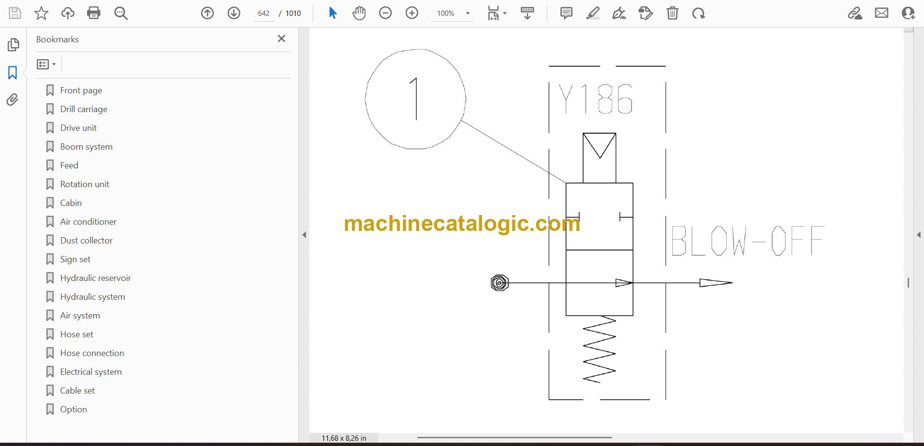Open the Attachments panel paperclip icon

click(13, 100)
